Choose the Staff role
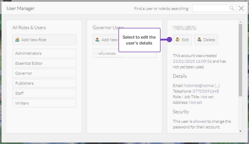Viewport: 249px width, 144px height. 44,93
